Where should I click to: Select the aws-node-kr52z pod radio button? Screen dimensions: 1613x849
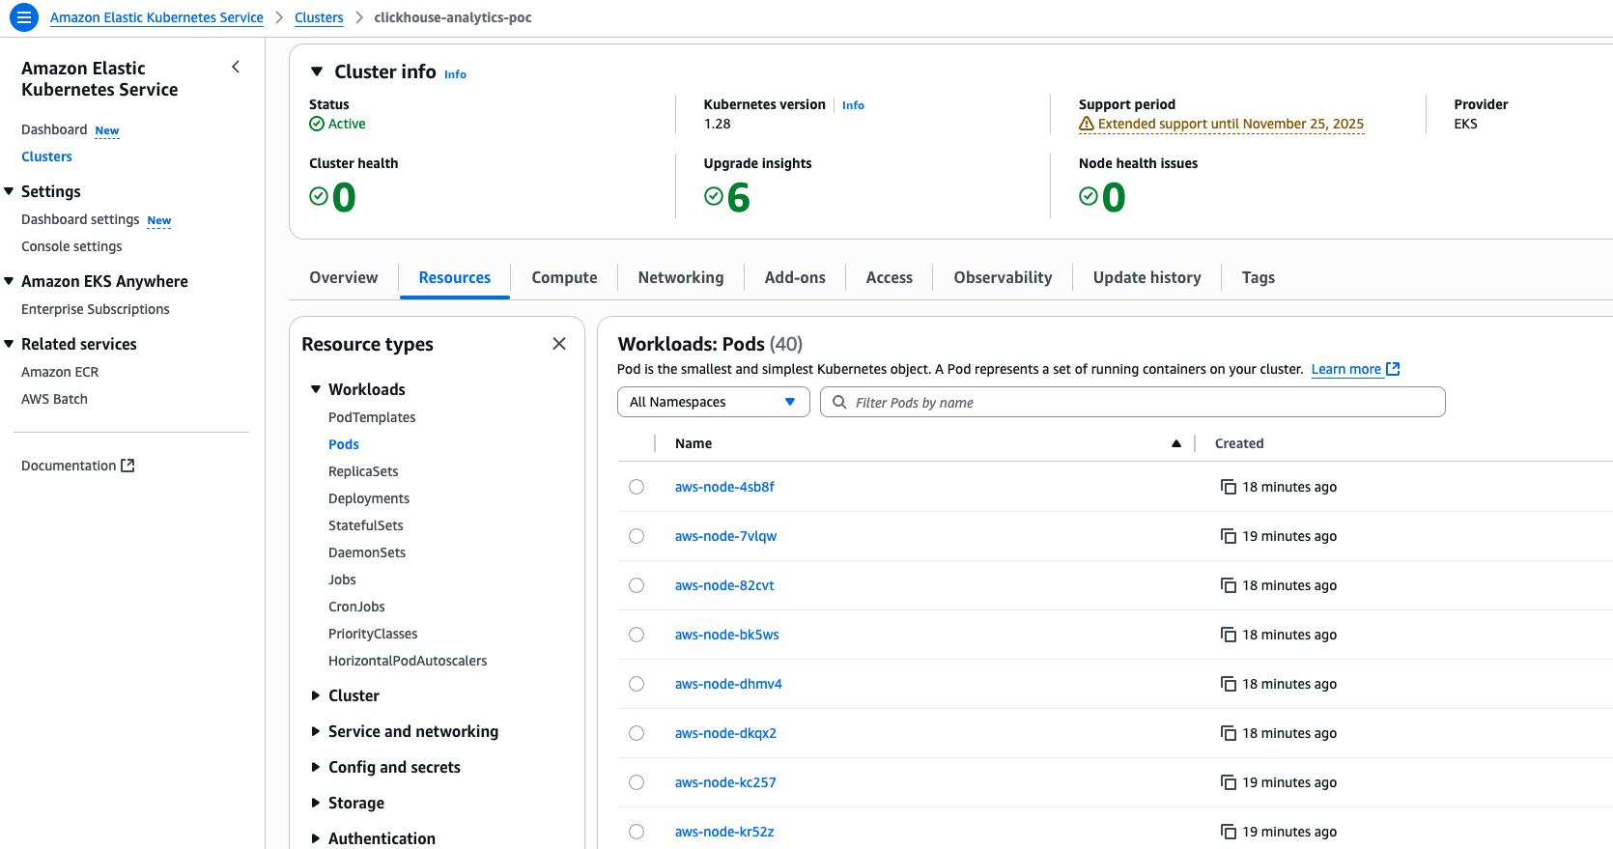637,832
